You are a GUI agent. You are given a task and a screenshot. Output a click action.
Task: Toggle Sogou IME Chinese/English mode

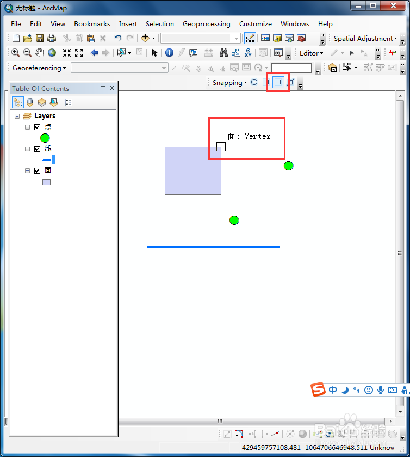(333, 390)
